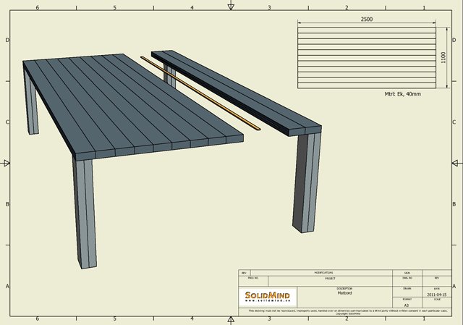Select the 'Mtrl: Ek, 40mm' material note
This screenshot has height=325, width=463.
click(402, 94)
